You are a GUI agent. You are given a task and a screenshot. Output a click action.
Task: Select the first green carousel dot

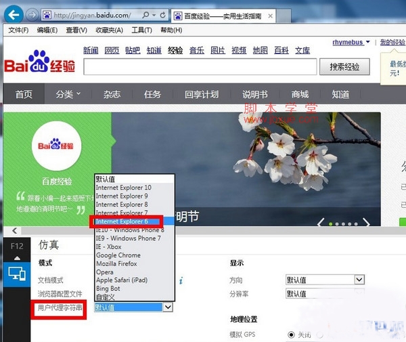click(330, 224)
